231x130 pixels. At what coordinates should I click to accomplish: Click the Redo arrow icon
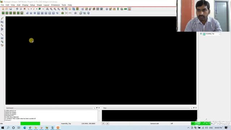coord(34,9)
